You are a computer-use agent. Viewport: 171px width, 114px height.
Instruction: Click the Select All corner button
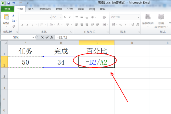click(4, 43)
